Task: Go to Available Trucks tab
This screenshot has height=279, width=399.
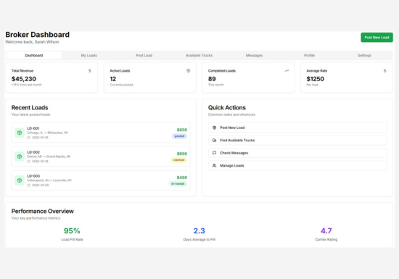Action: 199,55
